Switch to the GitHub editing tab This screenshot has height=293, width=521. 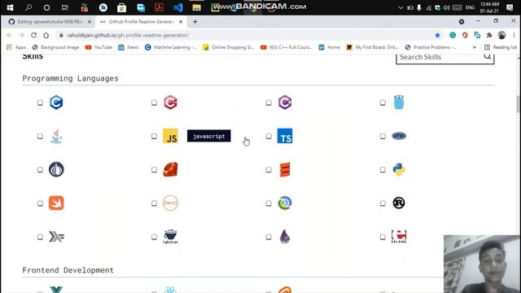coord(50,22)
